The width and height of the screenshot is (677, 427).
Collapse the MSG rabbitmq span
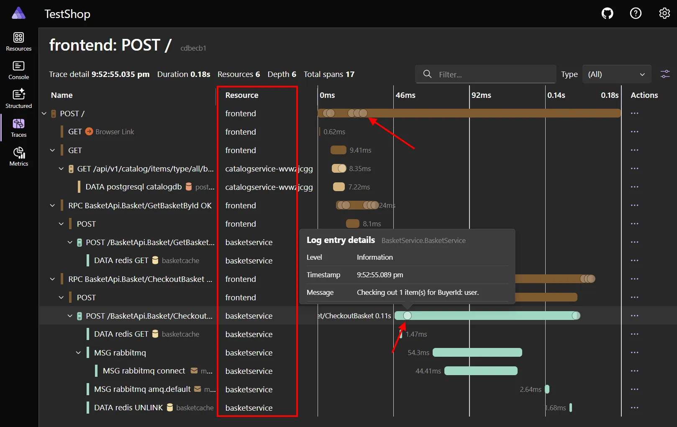tap(78, 353)
